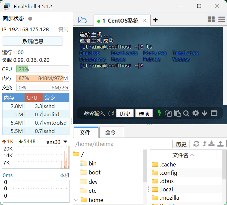
Task: Click the .cache folder icon
Action: [x=155, y=164]
